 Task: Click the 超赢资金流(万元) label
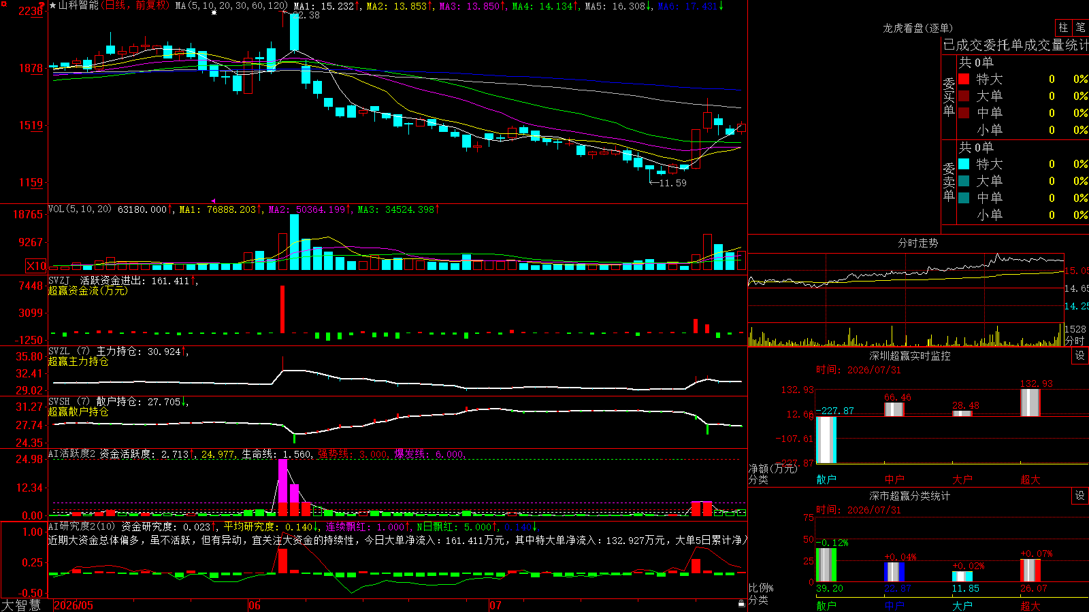(88, 290)
